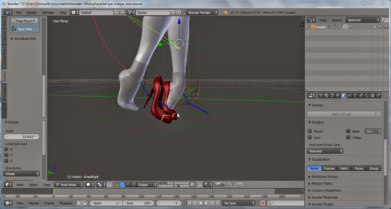Image resolution: width=391 pixels, height=209 pixels.
Task: Hide Avatar using the eye icon
Action: tap(374, 27)
